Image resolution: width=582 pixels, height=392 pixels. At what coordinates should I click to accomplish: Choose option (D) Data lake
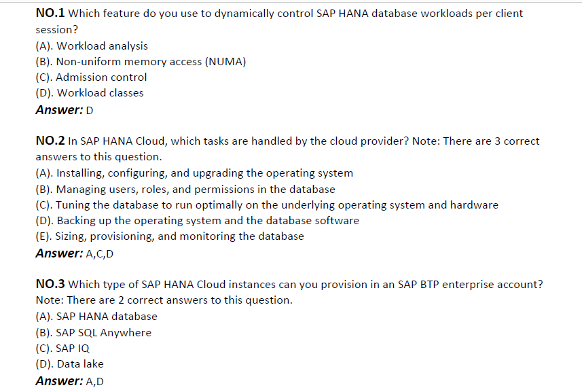pyautogui.click(x=69, y=363)
